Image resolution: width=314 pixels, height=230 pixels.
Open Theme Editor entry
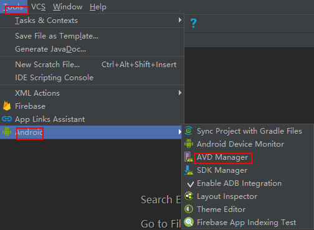pyautogui.click(x=247, y=209)
